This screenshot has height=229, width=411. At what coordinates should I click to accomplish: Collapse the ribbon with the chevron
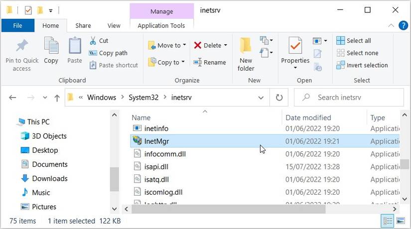(391, 25)
